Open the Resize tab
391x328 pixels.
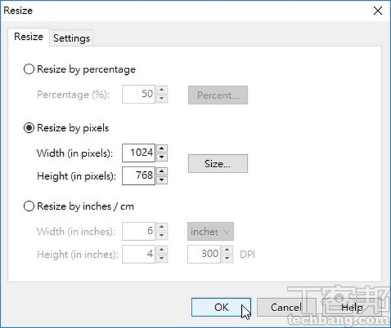[29, 37]
